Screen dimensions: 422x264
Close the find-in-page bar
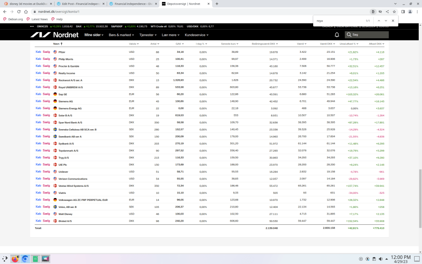coord(393,21)
